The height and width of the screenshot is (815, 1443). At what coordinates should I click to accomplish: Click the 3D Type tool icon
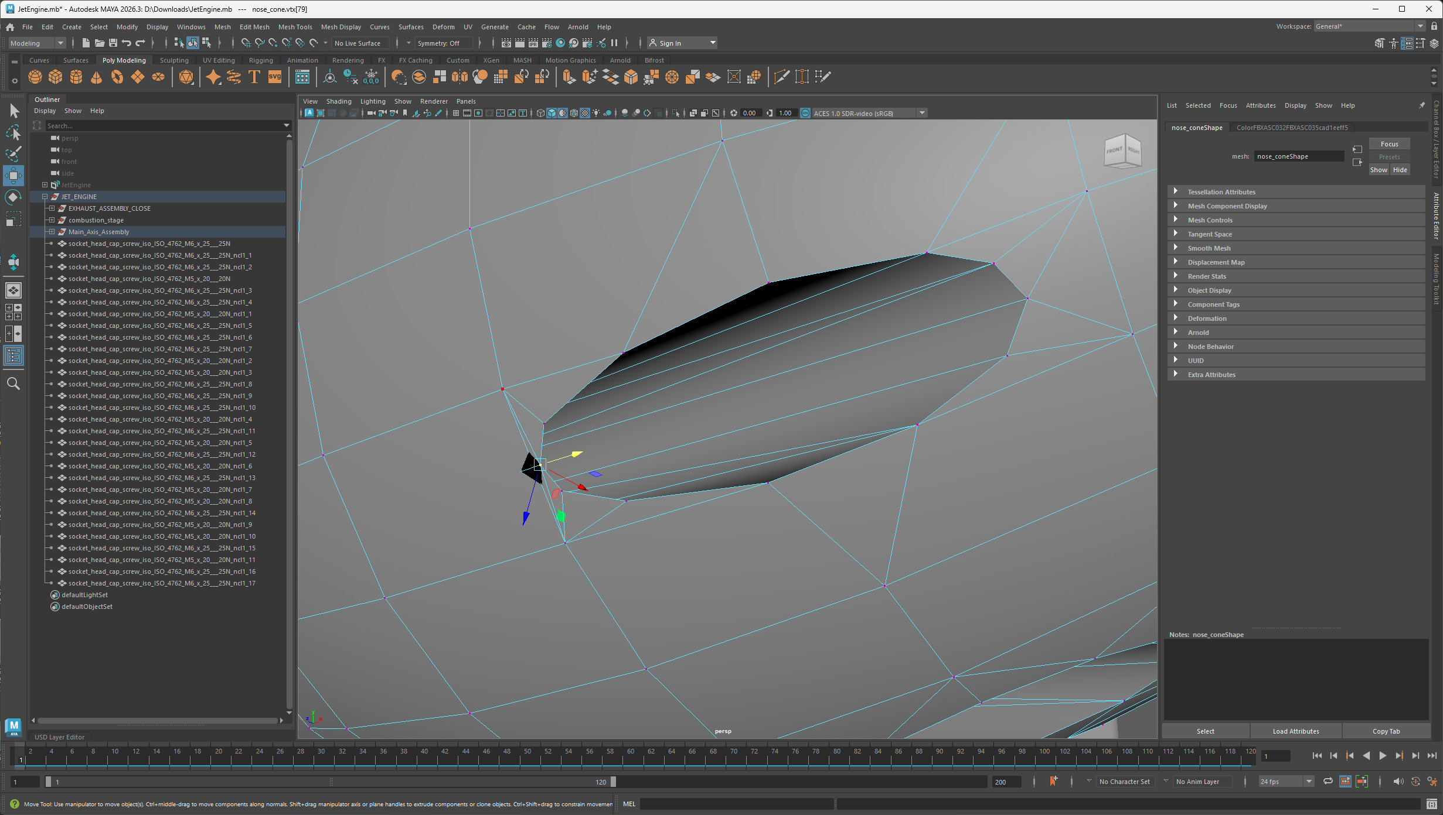tap(254, 77)
